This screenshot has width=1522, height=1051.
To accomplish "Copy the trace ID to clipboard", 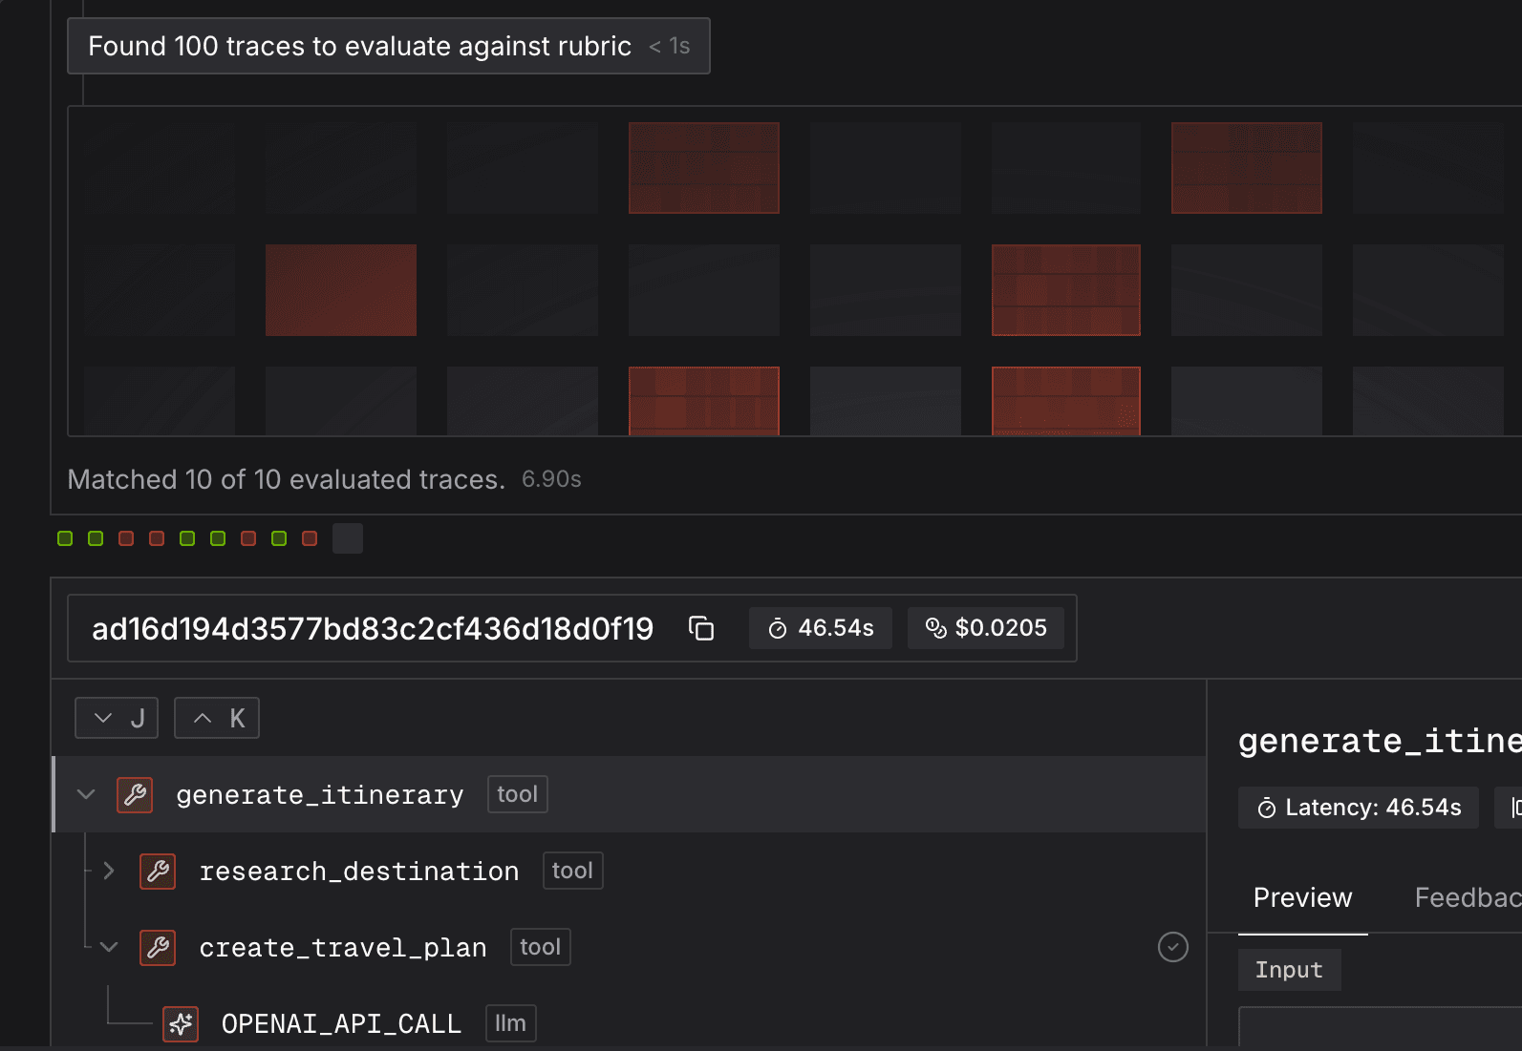I will coord(701,628).
